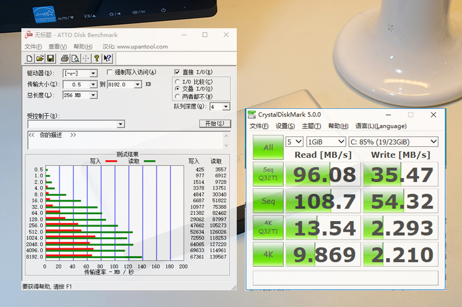Screen dimensions: 462x307
Task: Toggle the 直接 I/O checkbox
Action: click(x=177, y=72)
